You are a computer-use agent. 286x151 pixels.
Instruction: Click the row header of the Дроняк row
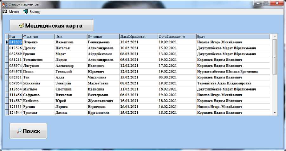[7, 48]
